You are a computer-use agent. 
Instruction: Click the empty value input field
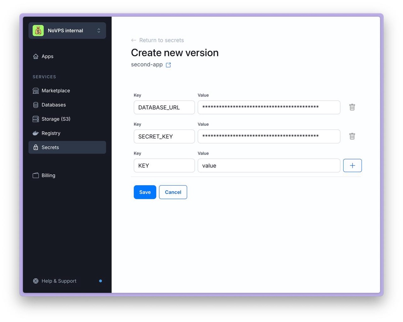tap(269, 165)
